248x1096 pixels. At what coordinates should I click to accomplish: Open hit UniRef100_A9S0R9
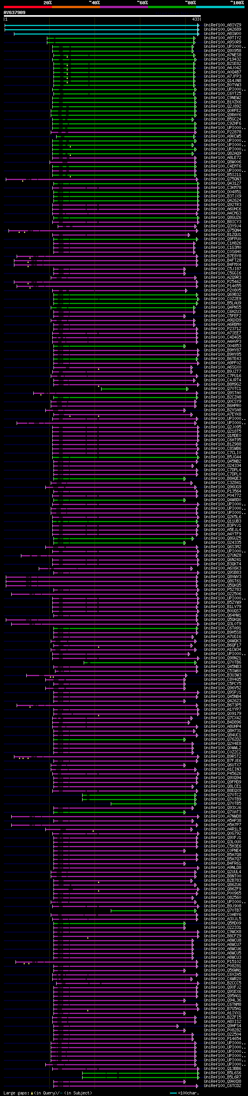[222, 42]
